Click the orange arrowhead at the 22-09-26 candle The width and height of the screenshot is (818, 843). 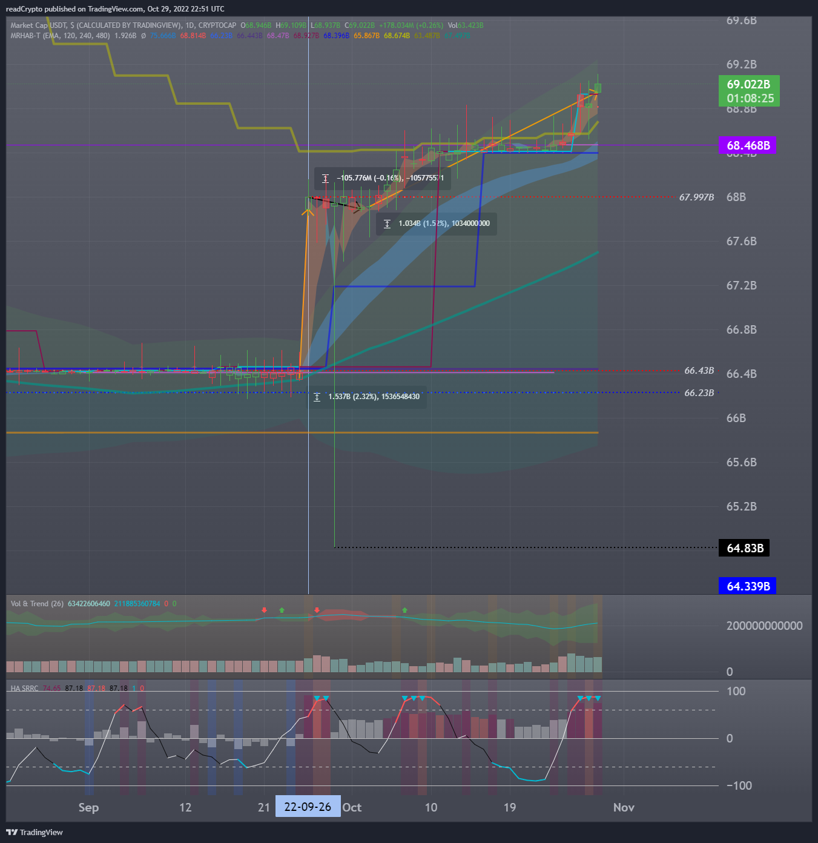tap(308, 211)
